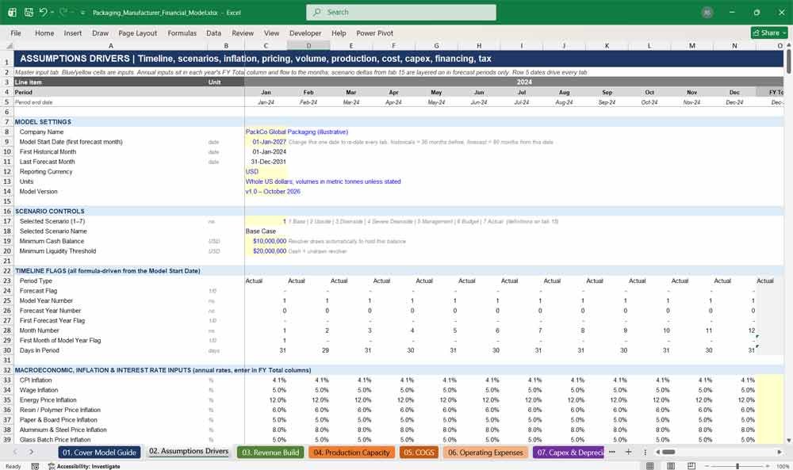The height and width of the screenshot is (470, 793).
Task: Click the Select All corner triangle
Action: pos(9,46)
